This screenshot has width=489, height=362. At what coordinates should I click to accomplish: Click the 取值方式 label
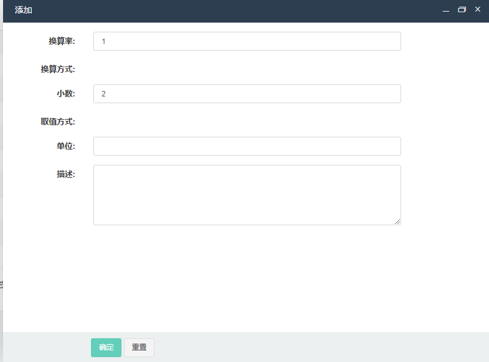click(x=58, y=121)
